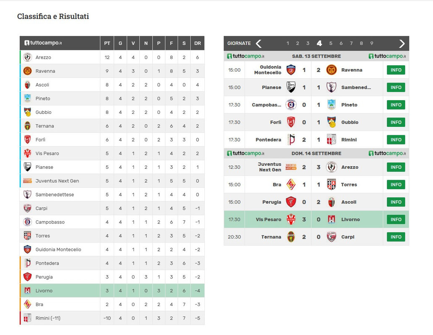Show INFO for the Ternana vs Carpi game

(396, 237)
